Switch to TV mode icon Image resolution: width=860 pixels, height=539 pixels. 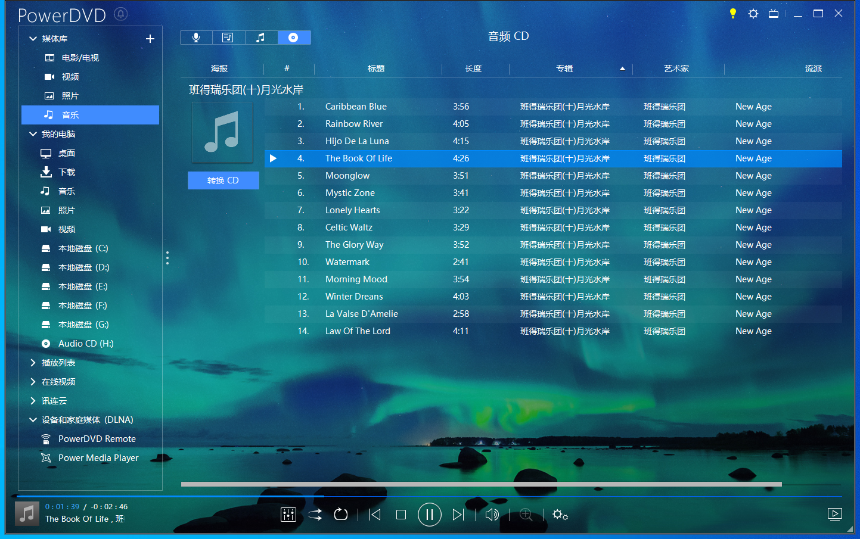click(x=774, y=14)
